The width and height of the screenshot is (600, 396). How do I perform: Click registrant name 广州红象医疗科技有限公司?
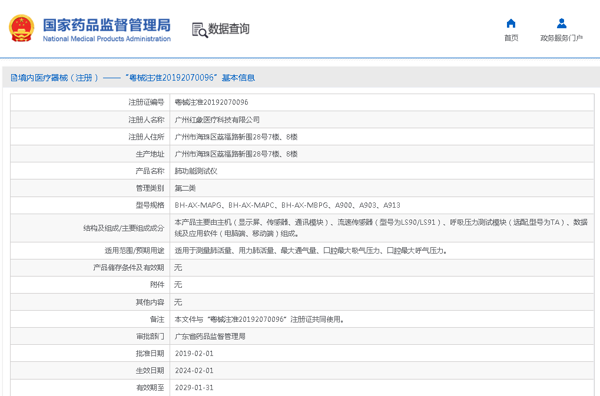coord(217,119)
